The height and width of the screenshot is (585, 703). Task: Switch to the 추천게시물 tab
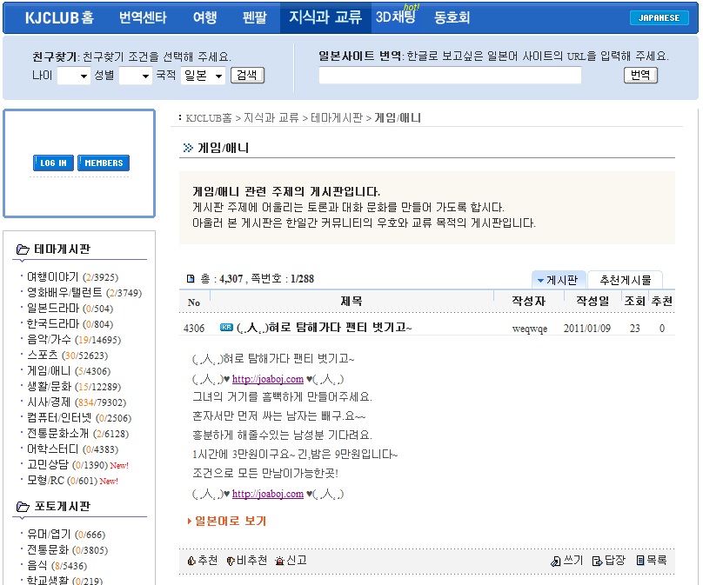[625, 280]
